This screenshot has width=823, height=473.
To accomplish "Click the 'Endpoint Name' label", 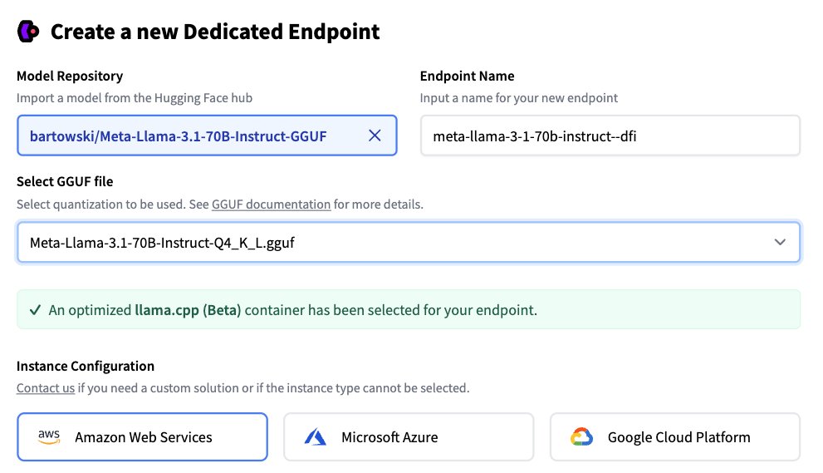I will 467,76.
